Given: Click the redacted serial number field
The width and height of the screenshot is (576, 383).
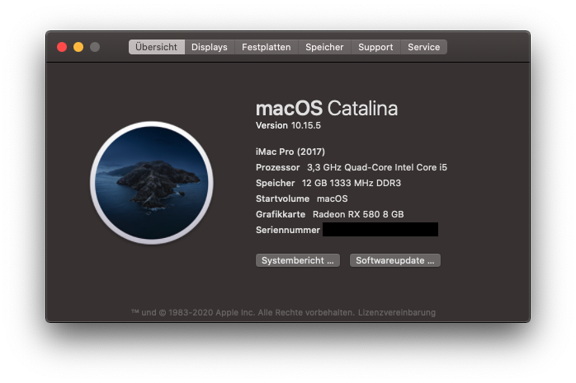Looking at the screenshot, I should [380, 230].
